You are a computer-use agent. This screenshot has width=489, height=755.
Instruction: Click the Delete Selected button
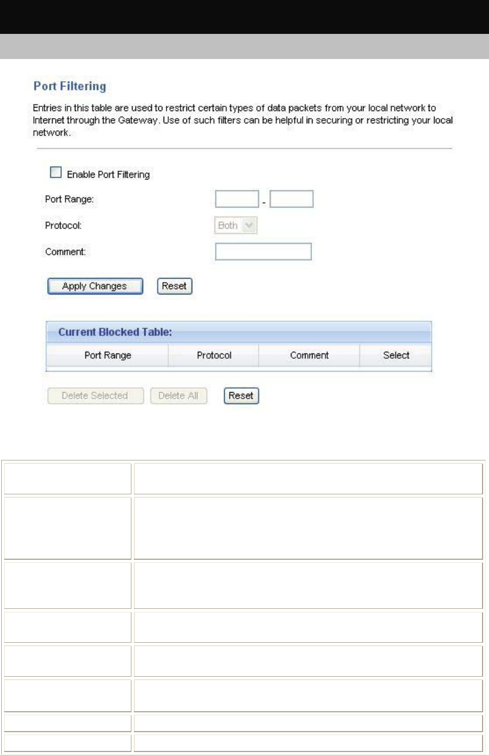click(96, 396)
